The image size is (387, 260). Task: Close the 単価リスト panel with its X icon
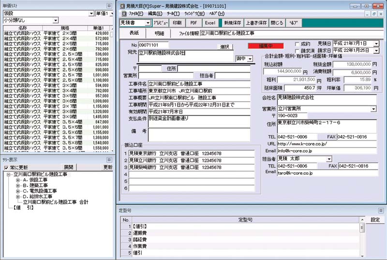tap(109, 5)
